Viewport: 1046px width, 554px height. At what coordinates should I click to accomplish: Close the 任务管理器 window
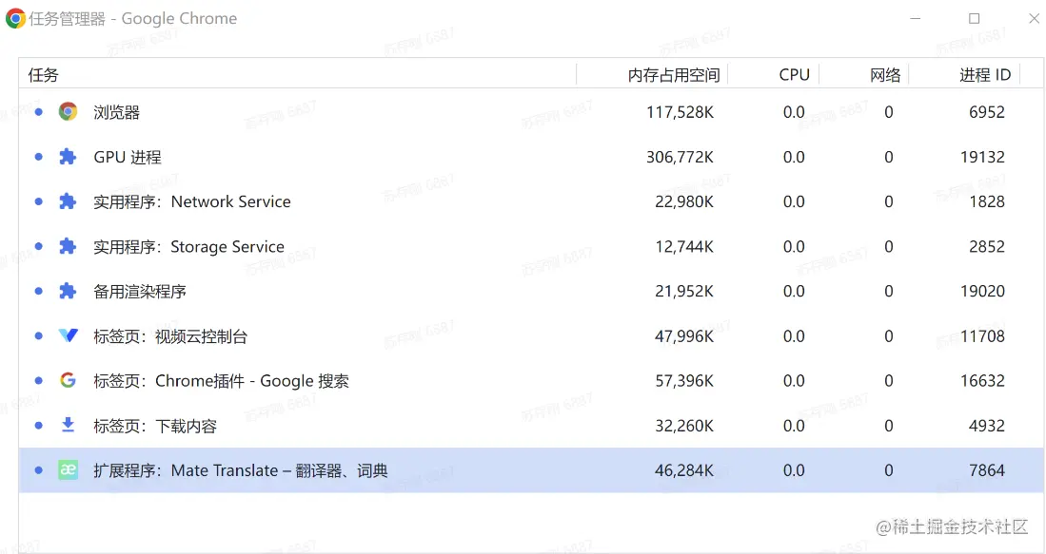coord(1034,19)
